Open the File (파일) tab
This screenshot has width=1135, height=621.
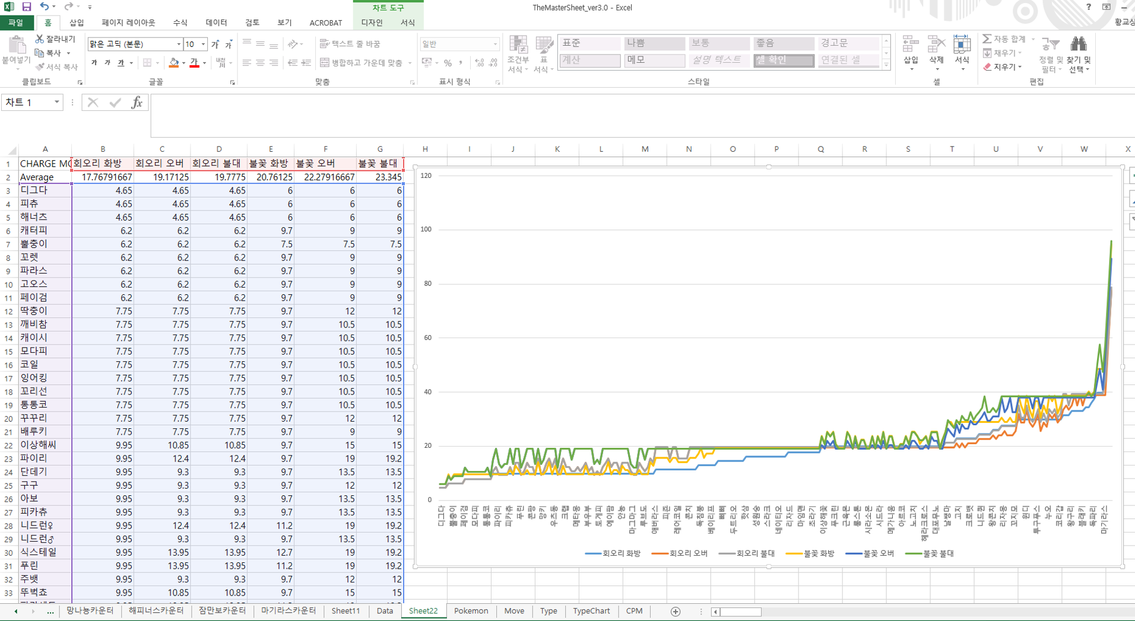coord(16,23)
